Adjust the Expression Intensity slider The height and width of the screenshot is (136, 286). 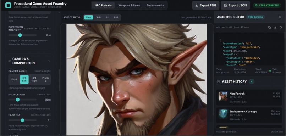(22, 35)
